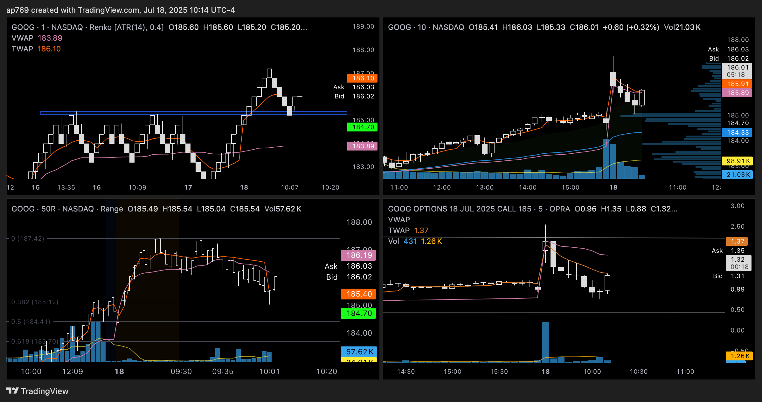Click the Ask 186.03 label on Renko chart
The image size is (762, 402).
coord(354,87)
